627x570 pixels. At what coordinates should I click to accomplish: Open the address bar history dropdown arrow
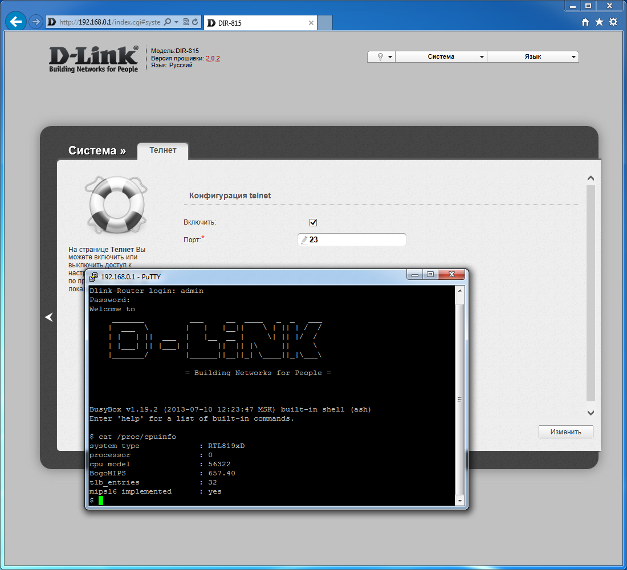[x=176, y=22]
